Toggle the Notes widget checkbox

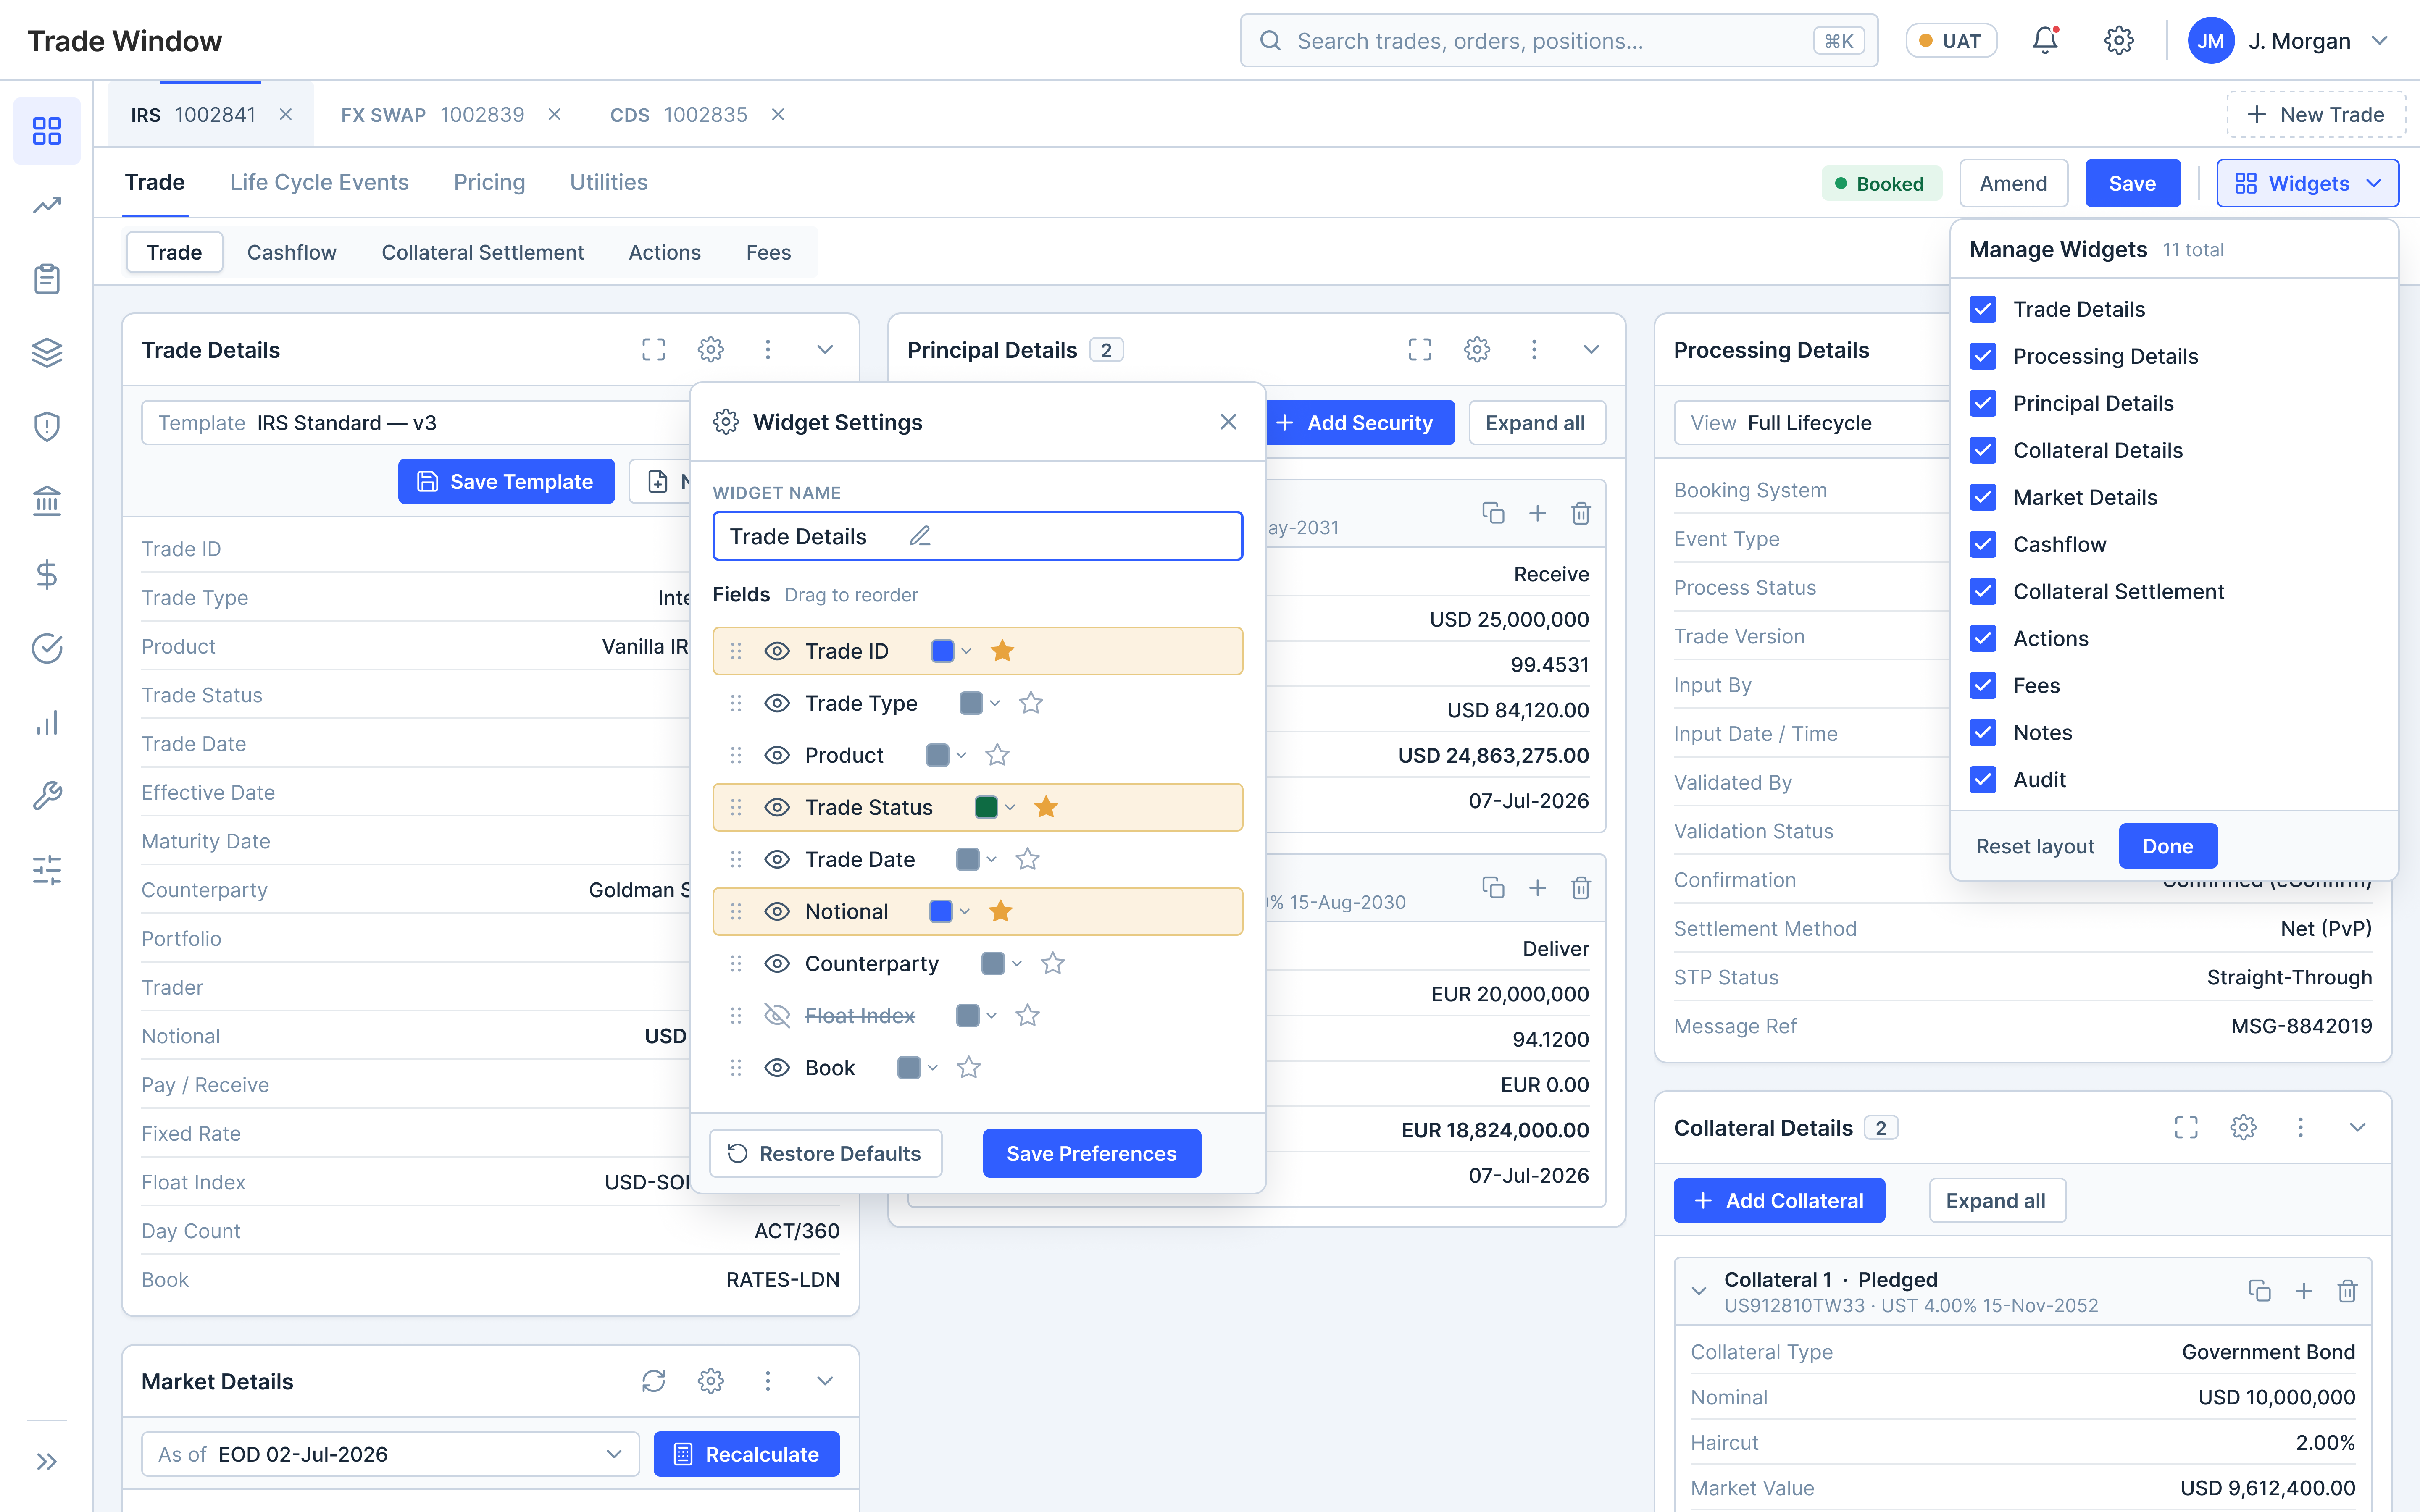point(1983,732)
